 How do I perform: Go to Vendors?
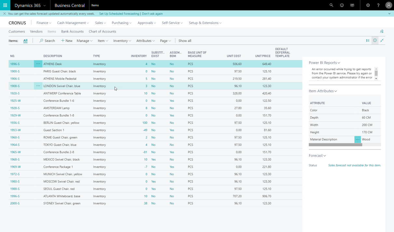pyautogui.click(x=36, y=32)
